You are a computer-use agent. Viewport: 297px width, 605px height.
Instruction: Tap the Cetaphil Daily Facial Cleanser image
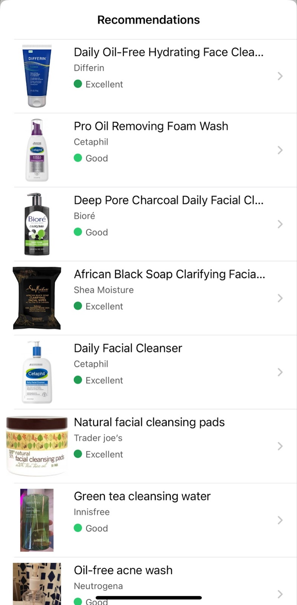[37, 372]
